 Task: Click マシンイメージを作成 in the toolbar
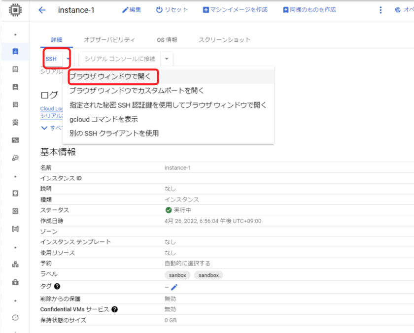coord(235,10)
